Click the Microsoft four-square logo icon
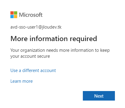 click(14, 15)
